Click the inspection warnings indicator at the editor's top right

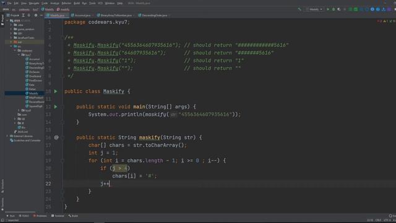386,22
